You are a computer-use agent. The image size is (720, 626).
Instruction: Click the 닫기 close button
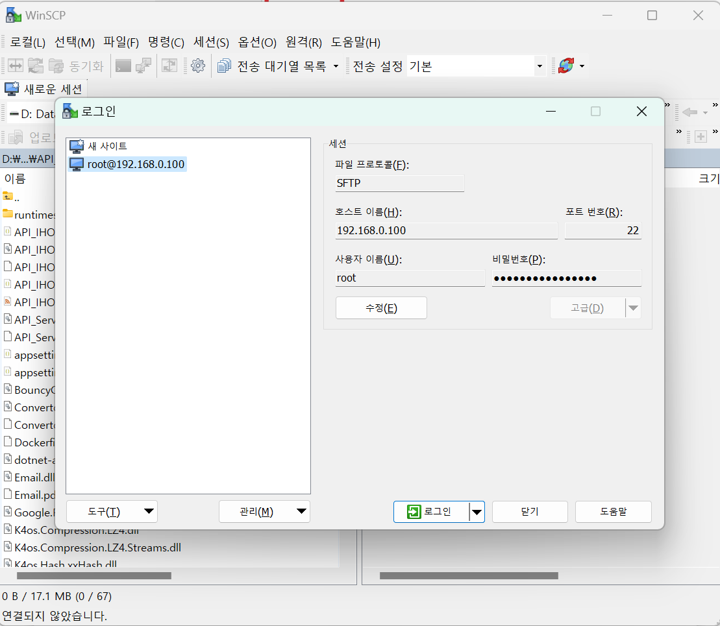click(x=530, y=511)
